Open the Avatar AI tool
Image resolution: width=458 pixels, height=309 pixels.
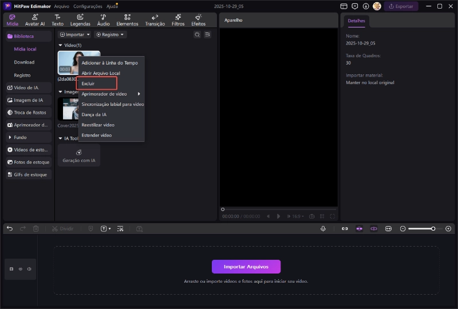click(x=34, y=20)
